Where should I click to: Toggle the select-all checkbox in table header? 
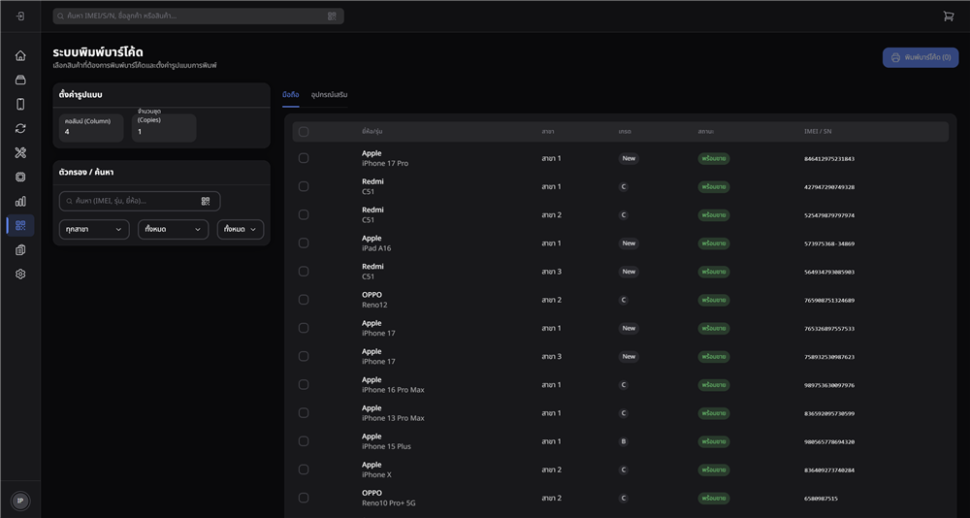(303, 131)
